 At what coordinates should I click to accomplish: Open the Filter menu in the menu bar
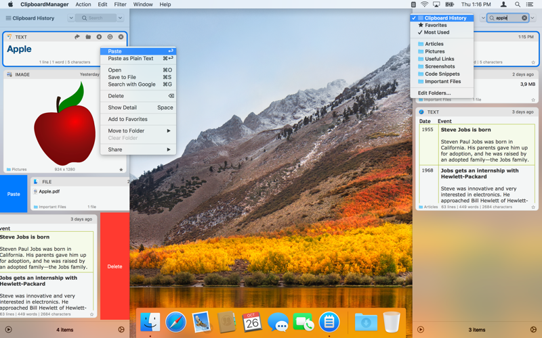(120, 5)
